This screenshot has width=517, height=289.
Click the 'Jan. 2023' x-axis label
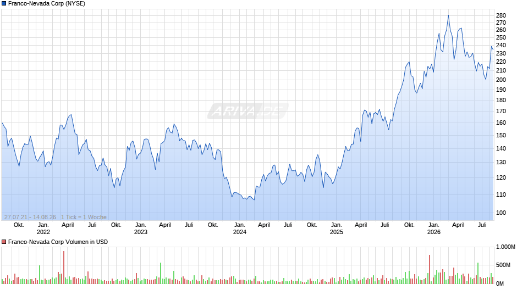tap(140, 229)
